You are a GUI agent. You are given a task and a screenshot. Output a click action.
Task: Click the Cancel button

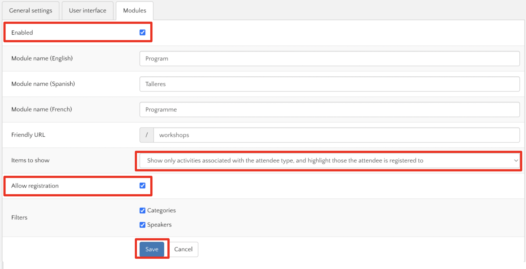pos(183,249)
